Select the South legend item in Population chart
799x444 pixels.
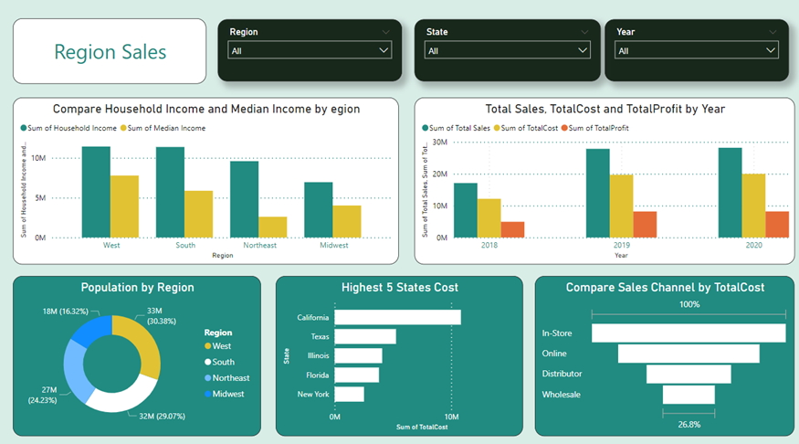click(x=223, y=362)
